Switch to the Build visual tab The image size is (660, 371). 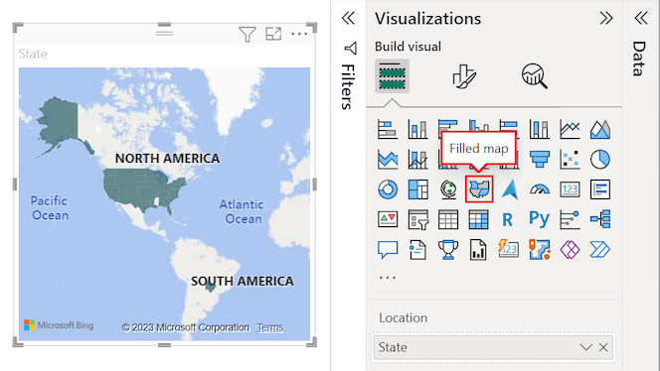pos(393,76)
